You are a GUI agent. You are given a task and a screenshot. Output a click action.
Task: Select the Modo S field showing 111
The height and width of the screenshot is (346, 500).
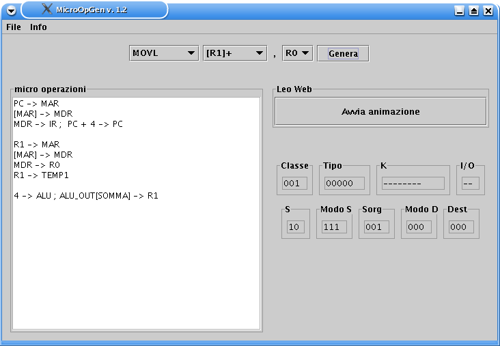(335, 227)
